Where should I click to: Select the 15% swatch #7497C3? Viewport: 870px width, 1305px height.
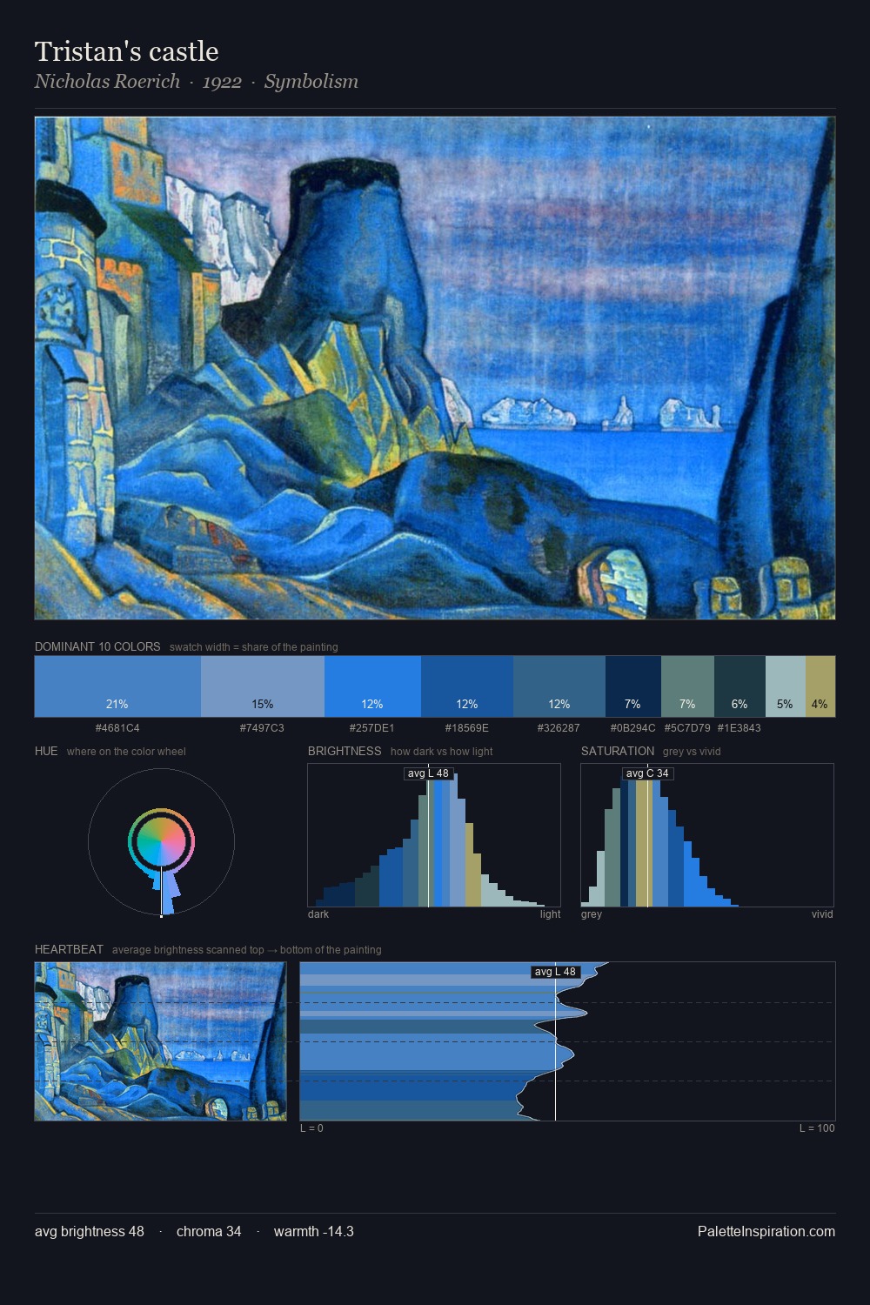pos(263,686)
